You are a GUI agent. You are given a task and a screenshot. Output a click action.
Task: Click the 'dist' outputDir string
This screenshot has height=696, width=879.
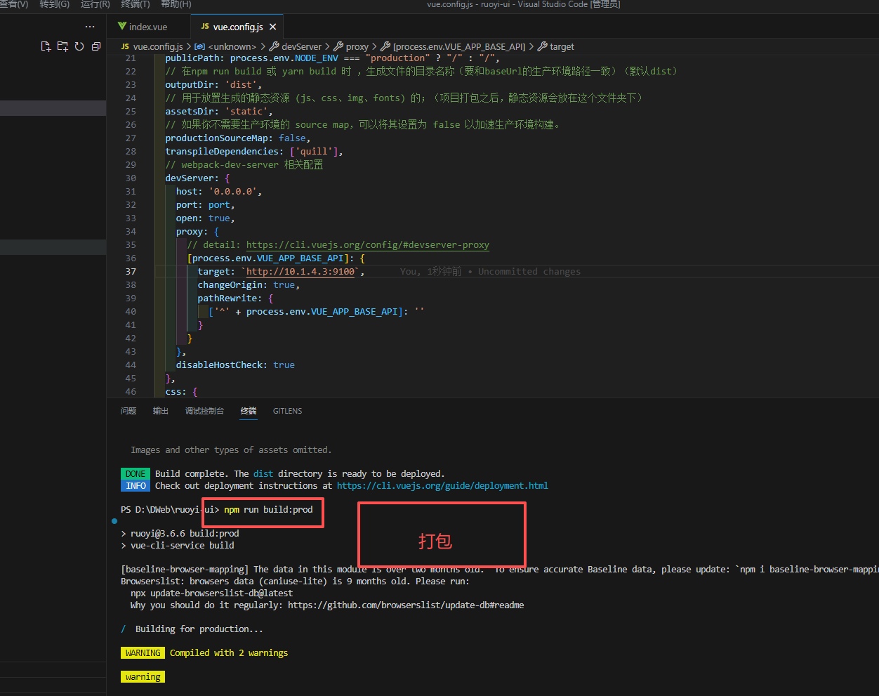241,84
